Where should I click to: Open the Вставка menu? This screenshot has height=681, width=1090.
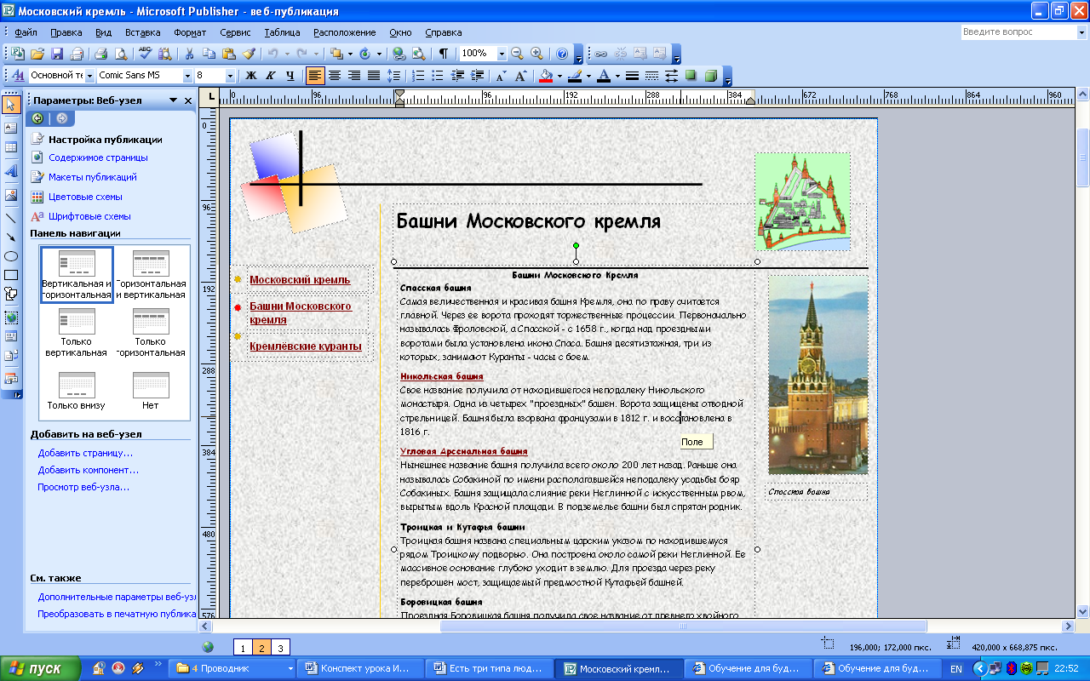pyautogui.click(x=142, y=32)
